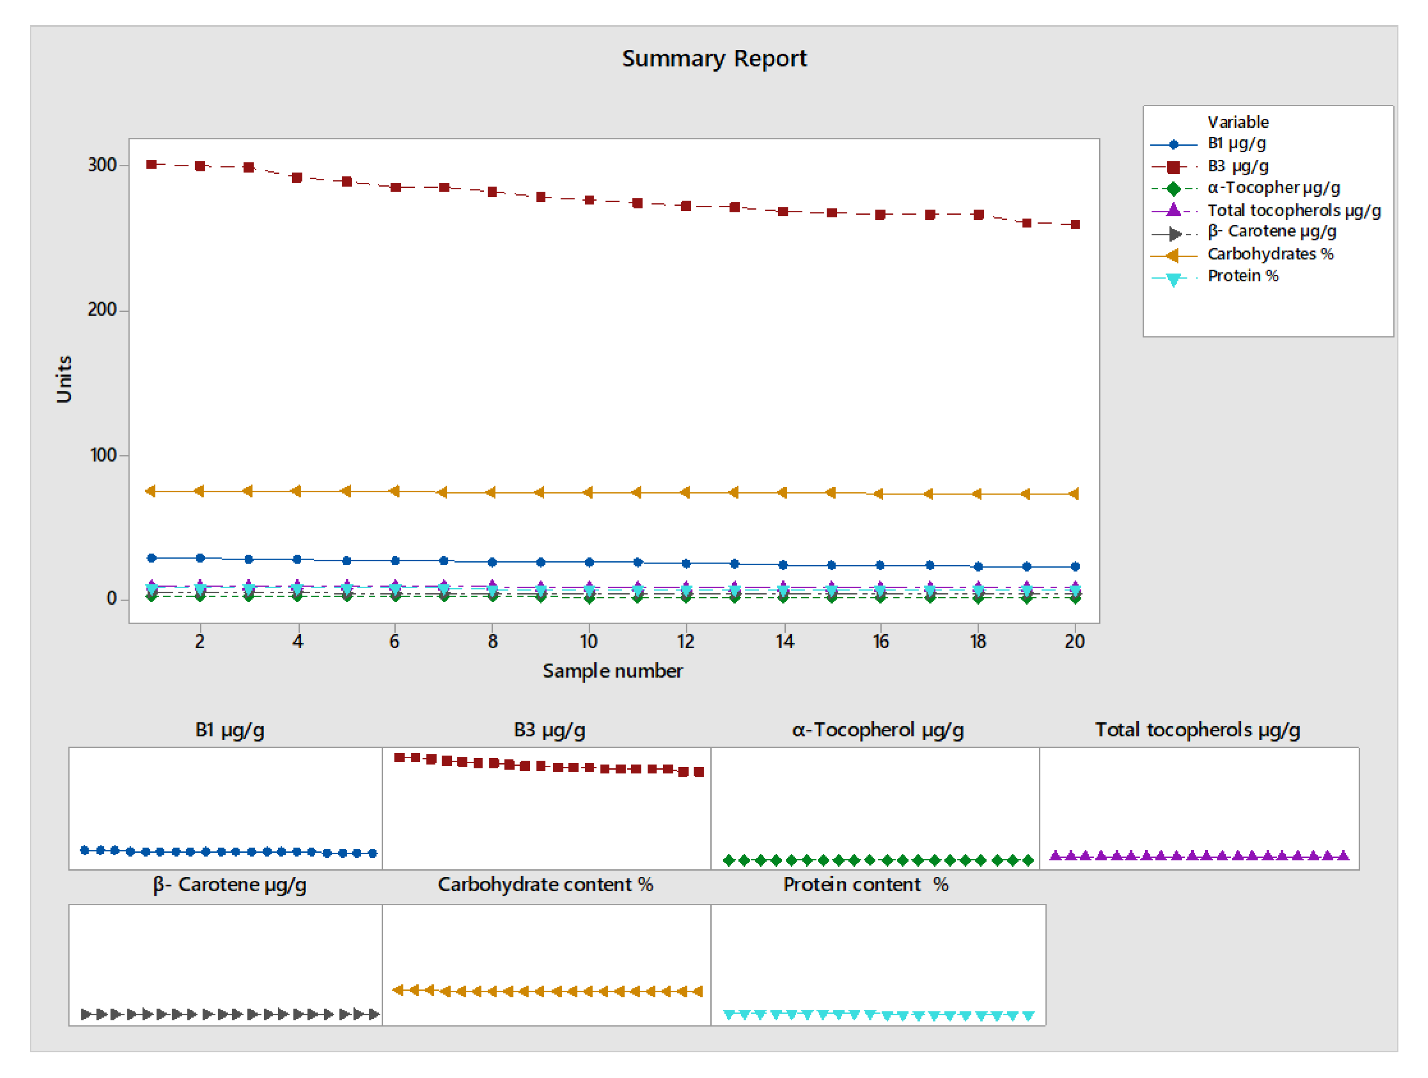This screenshot has height=1078, width=1428.
Task: Select the Carbohydrate content % mini chart
Action: click(x=546, y=964)
